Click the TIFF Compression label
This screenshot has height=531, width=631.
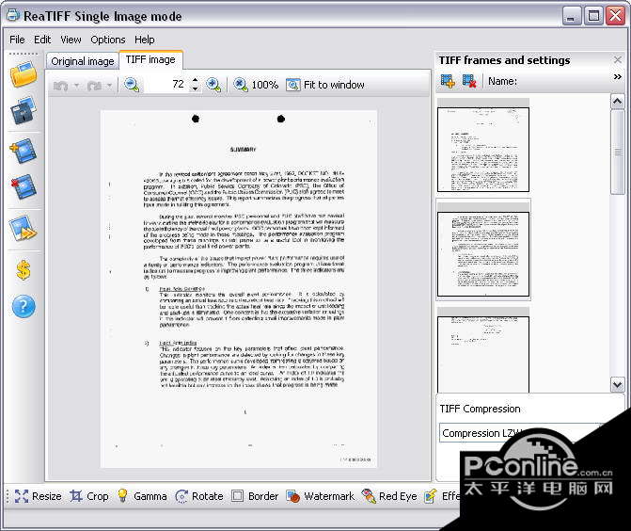pos(480,409)
